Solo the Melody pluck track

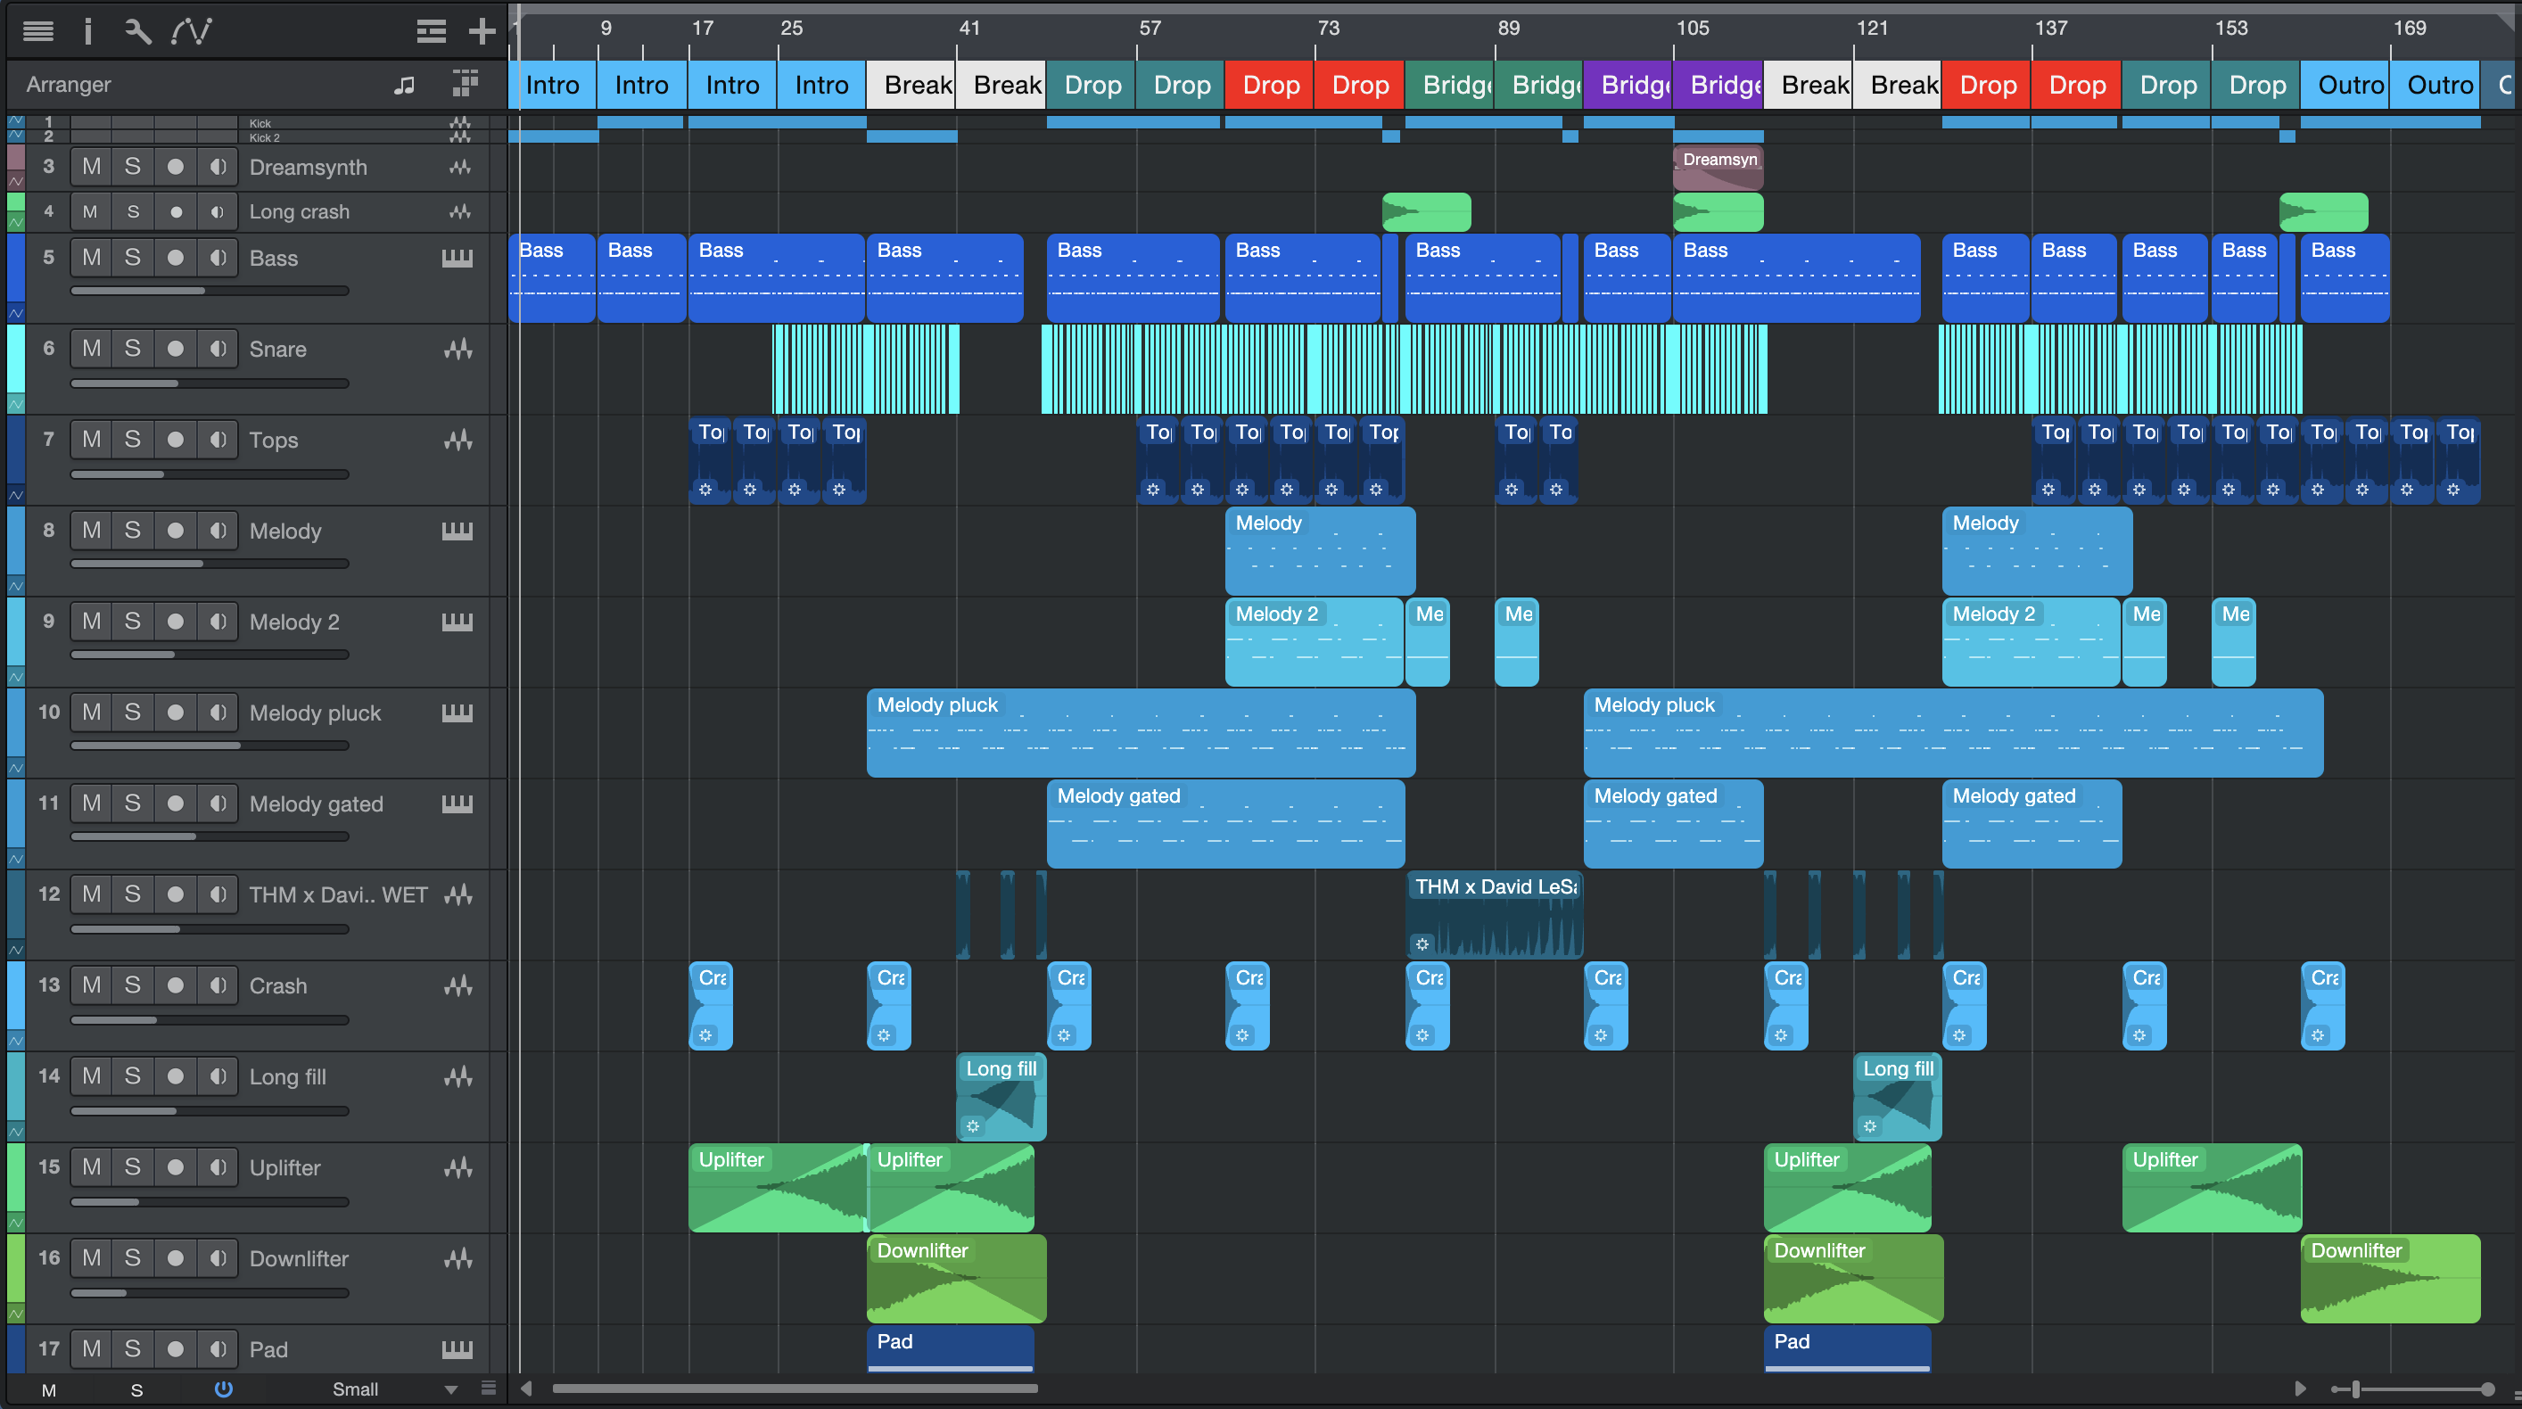point(133,713)
